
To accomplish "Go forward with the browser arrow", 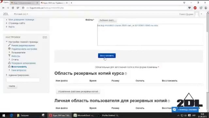I will click(8, 8).
